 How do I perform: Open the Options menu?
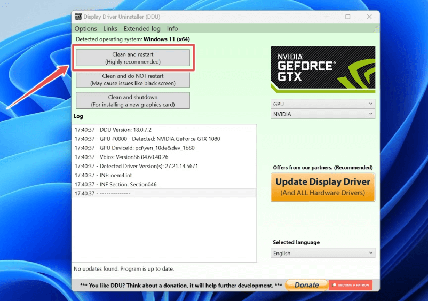coord(85,29)
